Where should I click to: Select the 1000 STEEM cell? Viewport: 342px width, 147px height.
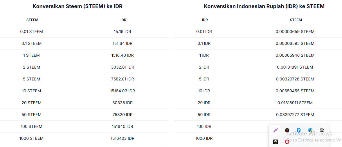pos(31,138)
